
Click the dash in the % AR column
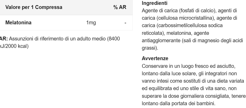pyautogui.click(x=125, y=23)
